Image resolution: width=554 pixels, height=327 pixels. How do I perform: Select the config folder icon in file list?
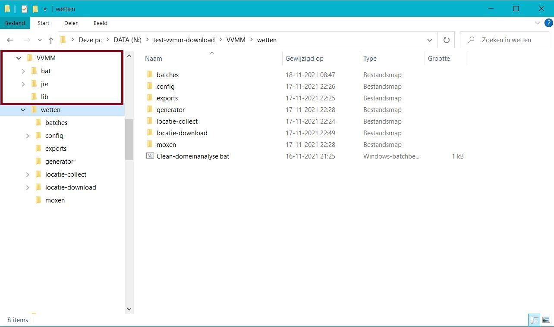[x=150, y=86]
